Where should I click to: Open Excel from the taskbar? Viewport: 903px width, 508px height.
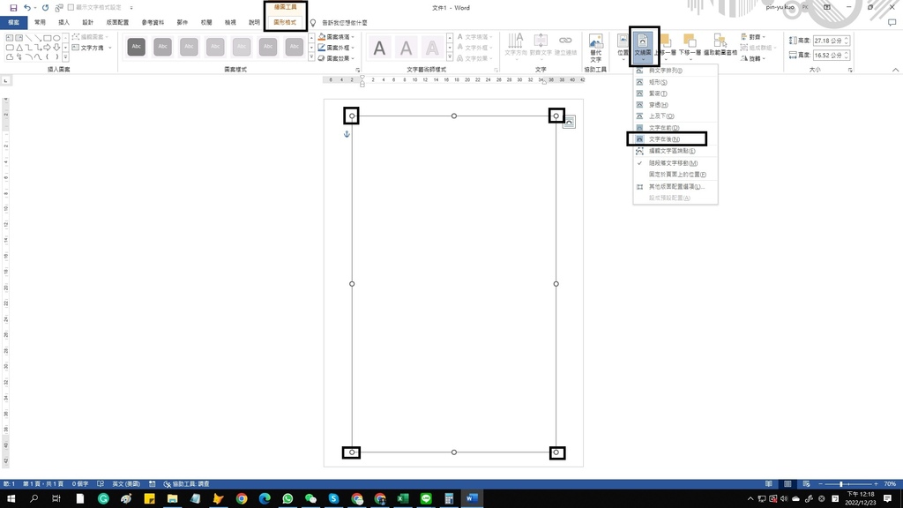pyautogui.click(x=402, y=498)
